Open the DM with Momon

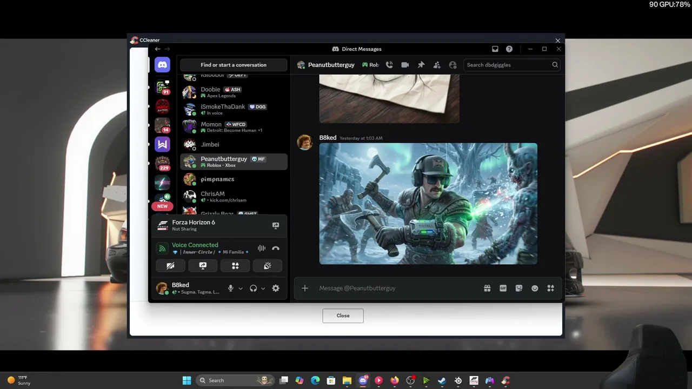pyautogui.click(x=234, y=127)
